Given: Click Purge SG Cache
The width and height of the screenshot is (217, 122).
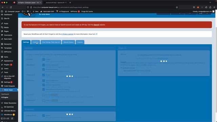Looking at the screenshot, I should (x=87, y=12).
